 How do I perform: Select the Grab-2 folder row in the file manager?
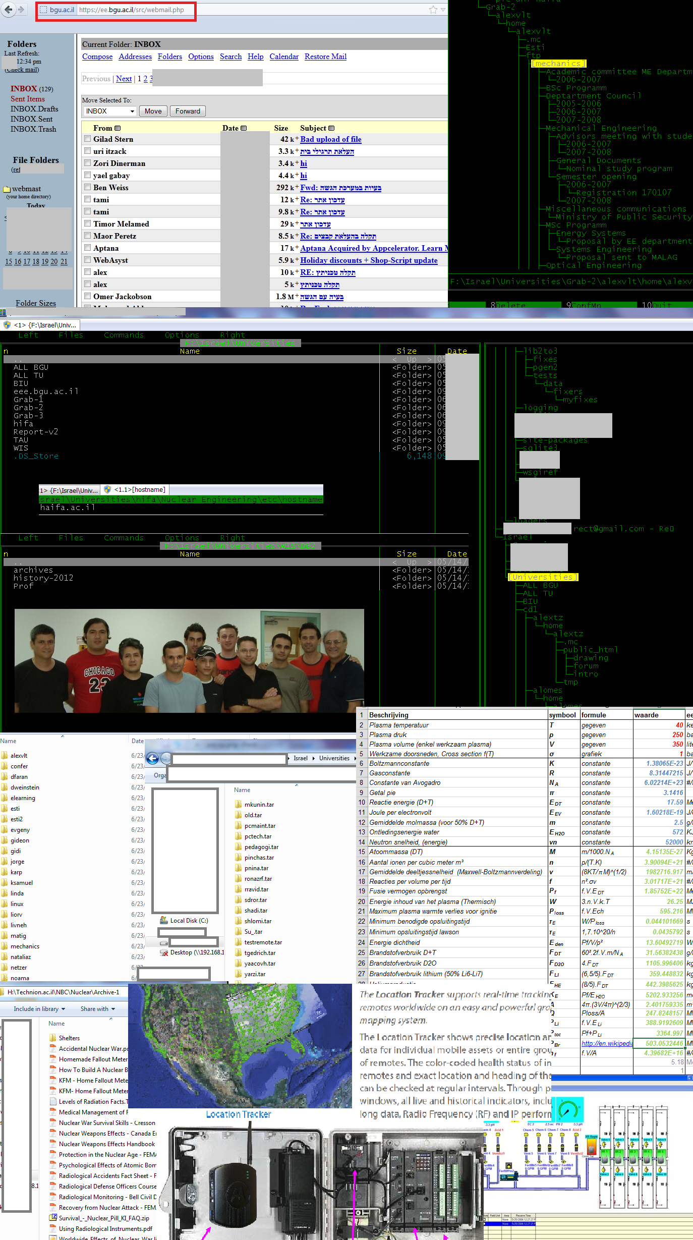28,408
